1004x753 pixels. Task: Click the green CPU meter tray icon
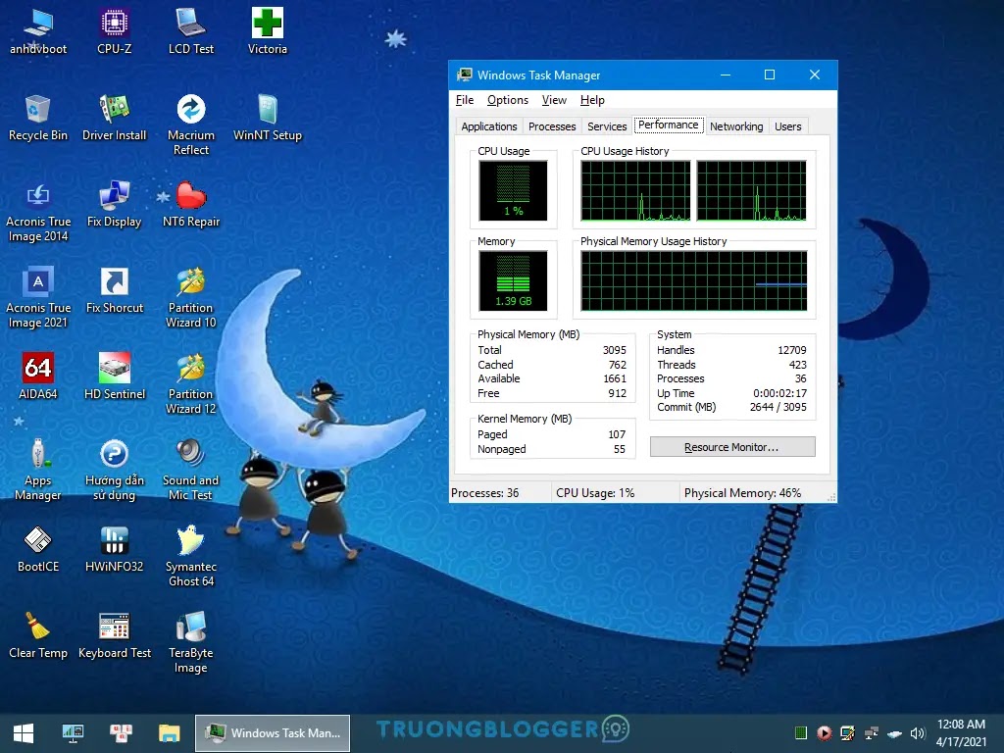pyautogui.click(x=800, y=733)
